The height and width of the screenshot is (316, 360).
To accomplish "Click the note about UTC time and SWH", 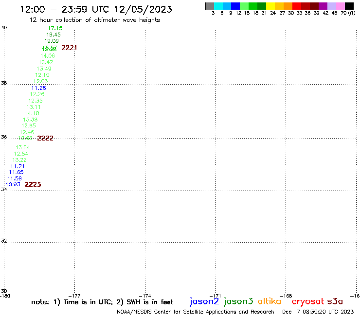I will click(102, 302).
